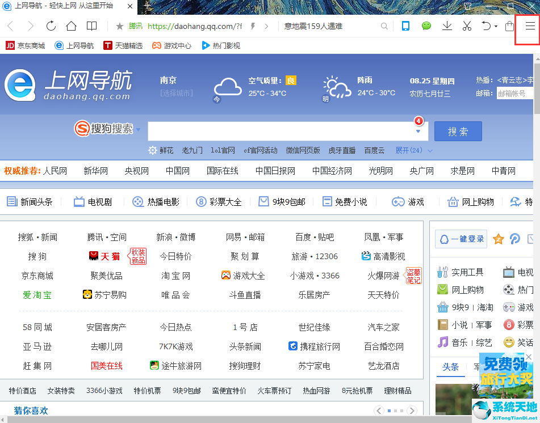The height and width of the screenshot is (423, 540).
Task: Open the 实用工具 sidebar link
Action: 461,272
